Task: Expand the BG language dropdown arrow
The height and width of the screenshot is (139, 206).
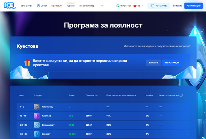Action: [142, 6]
